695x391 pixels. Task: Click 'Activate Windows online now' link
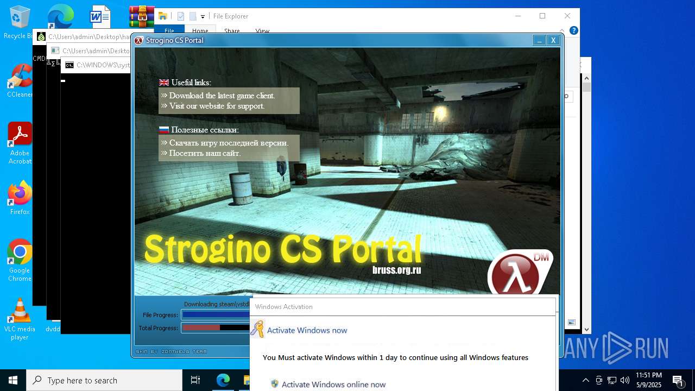333,384
